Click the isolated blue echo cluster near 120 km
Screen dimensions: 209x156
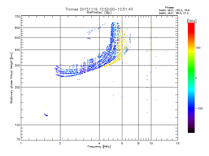point(46,115)
